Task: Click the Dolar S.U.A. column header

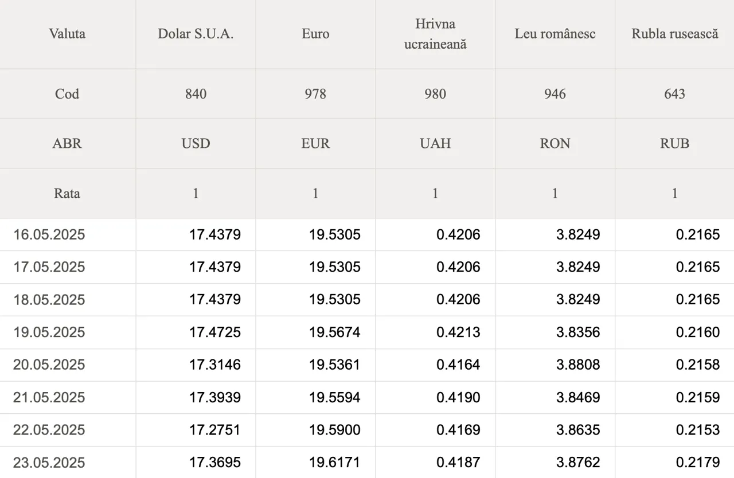Action: click(196, 34)
